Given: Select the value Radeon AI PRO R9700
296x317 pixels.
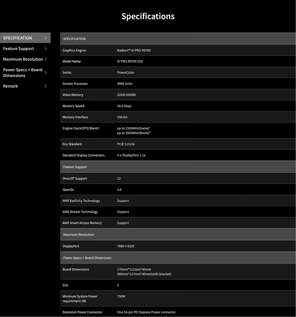Looking at the screenshot, I should [134, 50].
